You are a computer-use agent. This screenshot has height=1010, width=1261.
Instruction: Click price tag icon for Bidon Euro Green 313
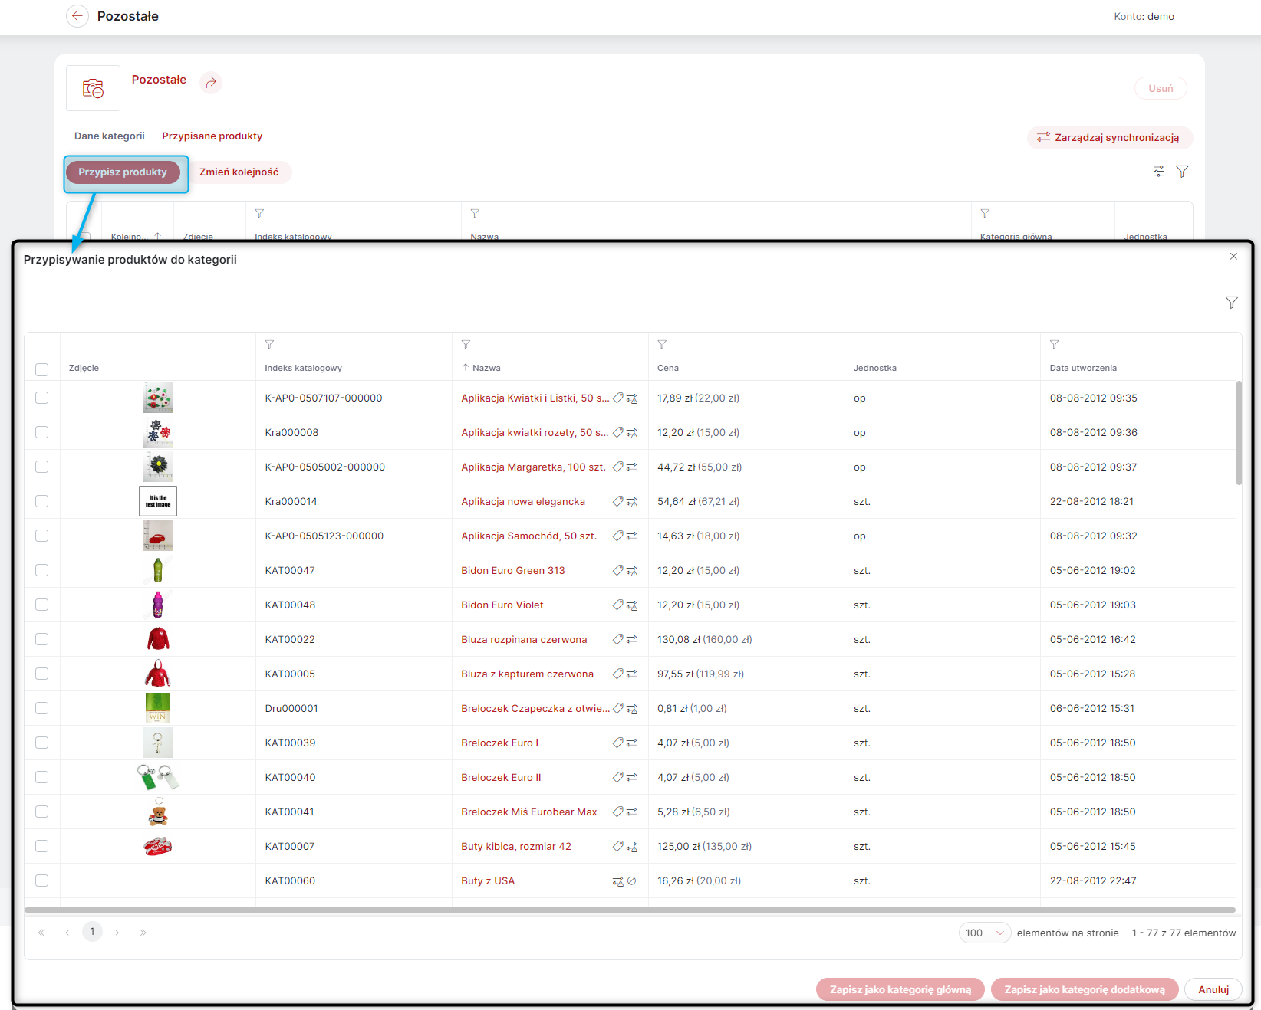pyautogui.click(x=618, y=570)
